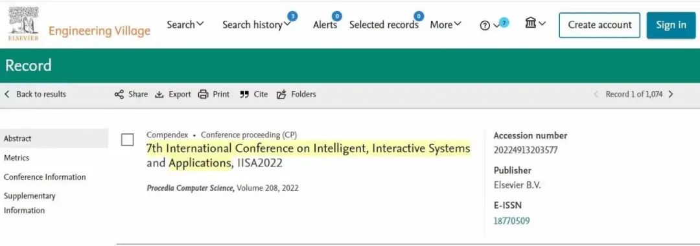This screenshot has height=246, width=700.
Task: Click Alerts badge count 0
Action: 337,16
